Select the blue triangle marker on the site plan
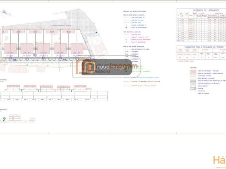The height and width of the screenshot is (169, 226). click(96, 32)
